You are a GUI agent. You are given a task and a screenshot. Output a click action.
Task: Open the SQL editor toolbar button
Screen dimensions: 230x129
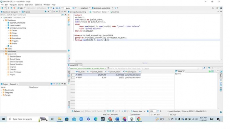click(x=20, y=8)
